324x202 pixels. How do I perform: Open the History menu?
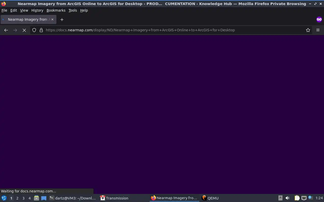click(x=37, y=10)
